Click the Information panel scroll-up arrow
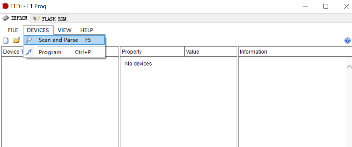 click(x=349, y=67)
